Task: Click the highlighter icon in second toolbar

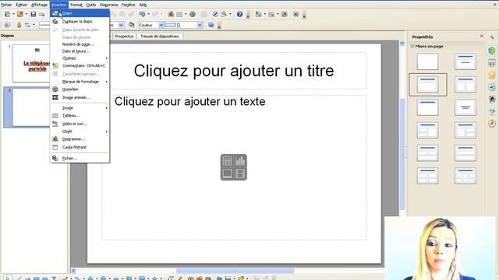Action: (x=19, y=25)
